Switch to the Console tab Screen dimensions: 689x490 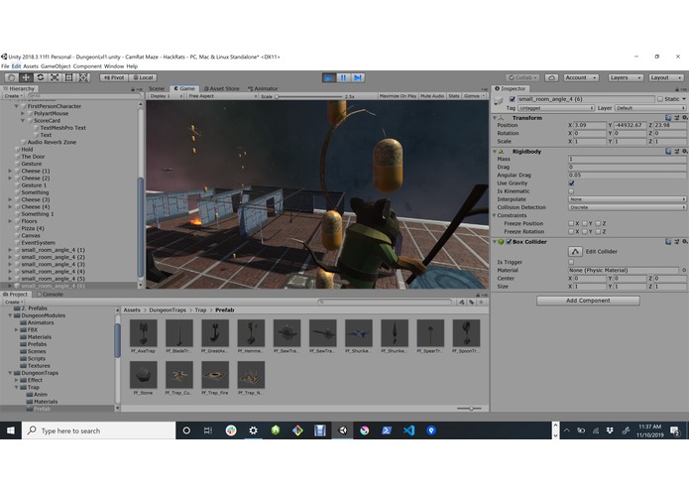point(50,295)
